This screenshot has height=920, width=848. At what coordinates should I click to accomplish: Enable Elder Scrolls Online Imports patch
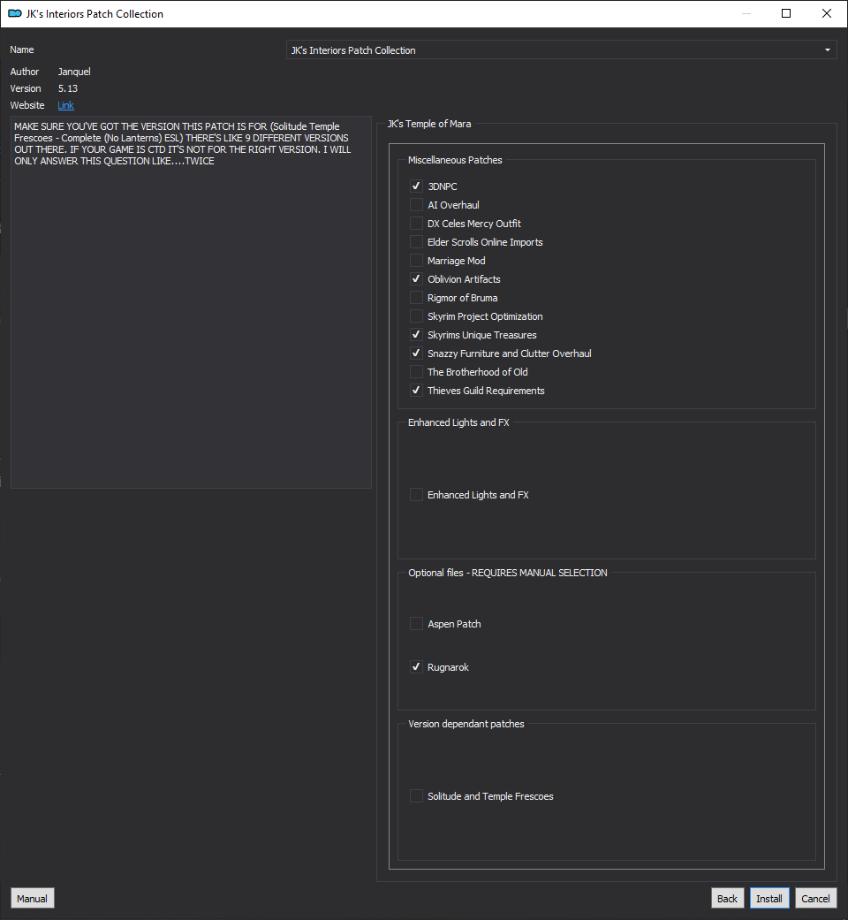click(x=416, y=242)
